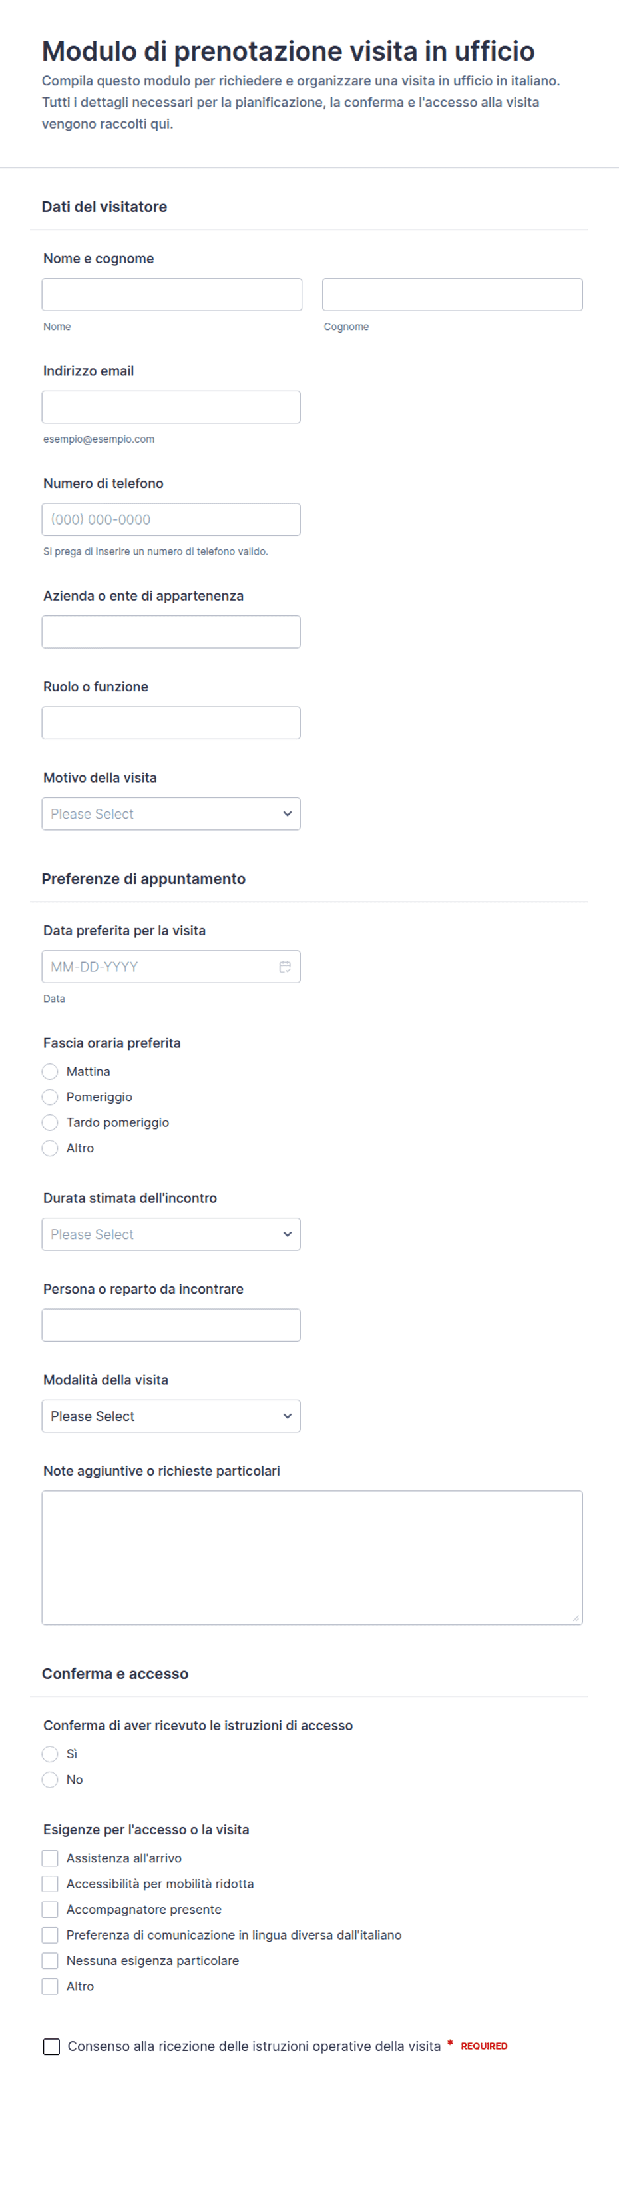Open the calendar picker icon in date field
The width and height of the screenshot is (619, 2193).
[x=285, y=967]
